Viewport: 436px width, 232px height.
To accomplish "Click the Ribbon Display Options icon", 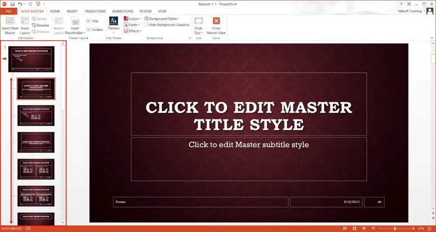I will pos(409,4).
